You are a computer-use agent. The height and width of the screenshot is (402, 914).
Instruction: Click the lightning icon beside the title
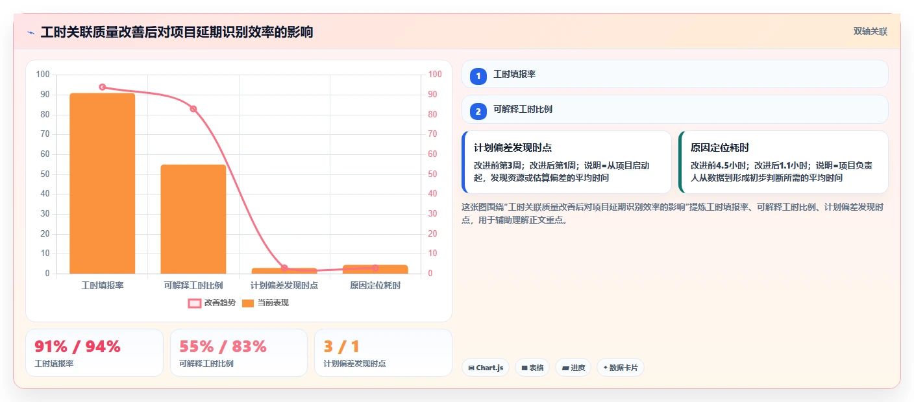click(31, 32)
